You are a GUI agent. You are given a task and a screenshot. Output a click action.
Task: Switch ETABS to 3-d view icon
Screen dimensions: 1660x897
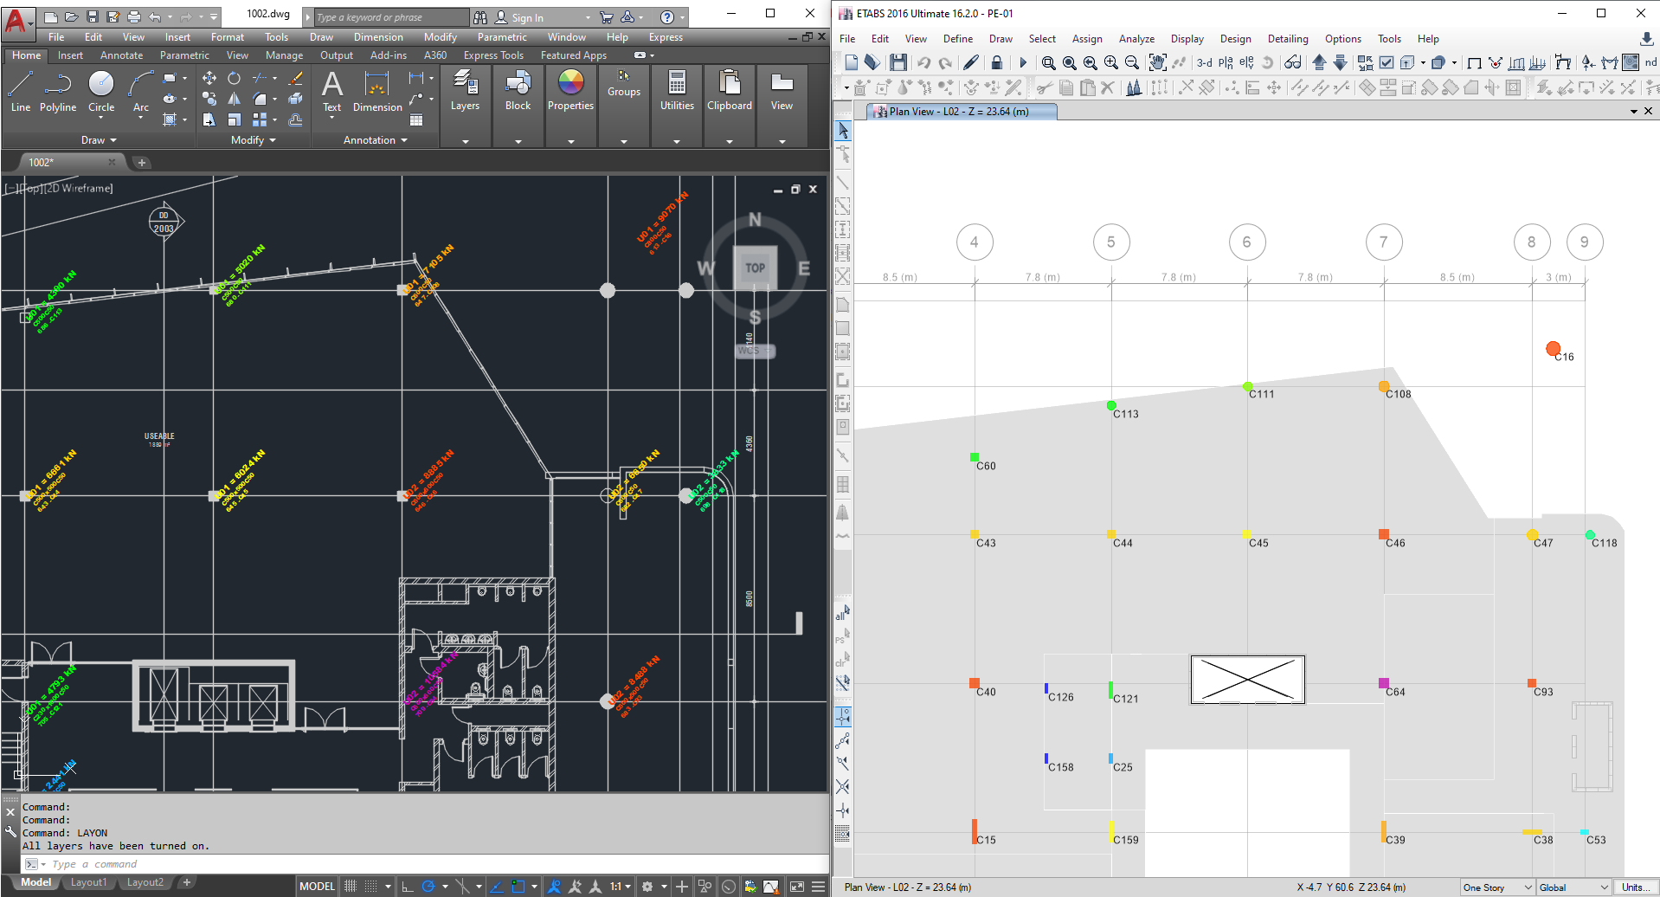1204,62
